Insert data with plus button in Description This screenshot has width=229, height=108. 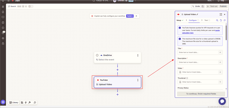tap(220, 62)
